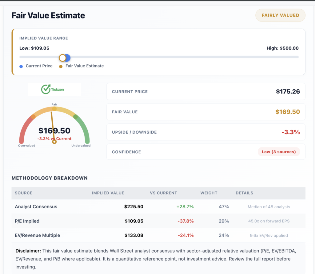Select the Analyst Consensus row name
Screen dimensions: 315x274
tap(36, 207)
